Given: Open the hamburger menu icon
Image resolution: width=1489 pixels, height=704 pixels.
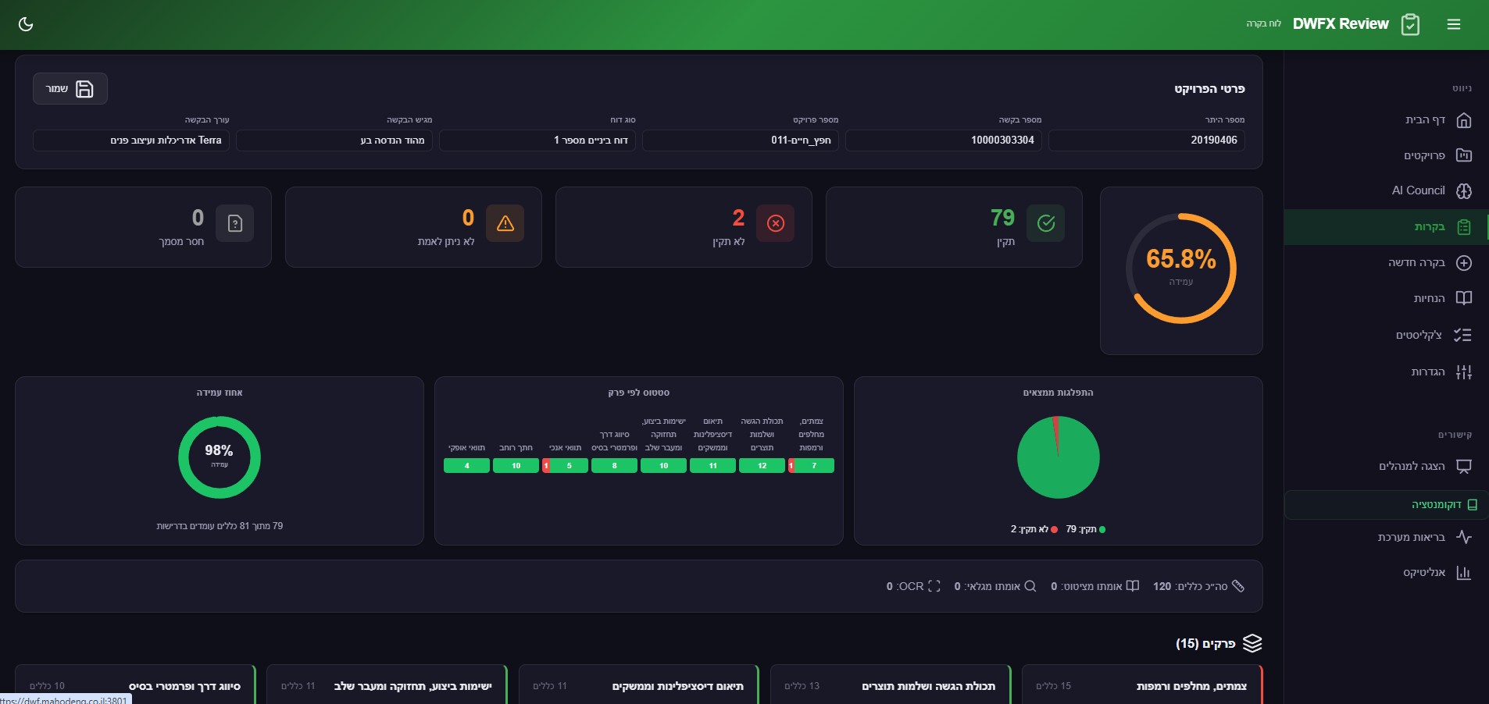Looking at the screenshot, I should [x=1453, y=24].
